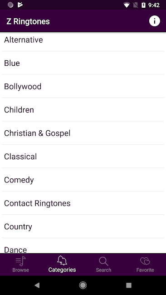The image size is (166, 295).
Task: Open the Comedy category
Action: [x=83, y=180]
